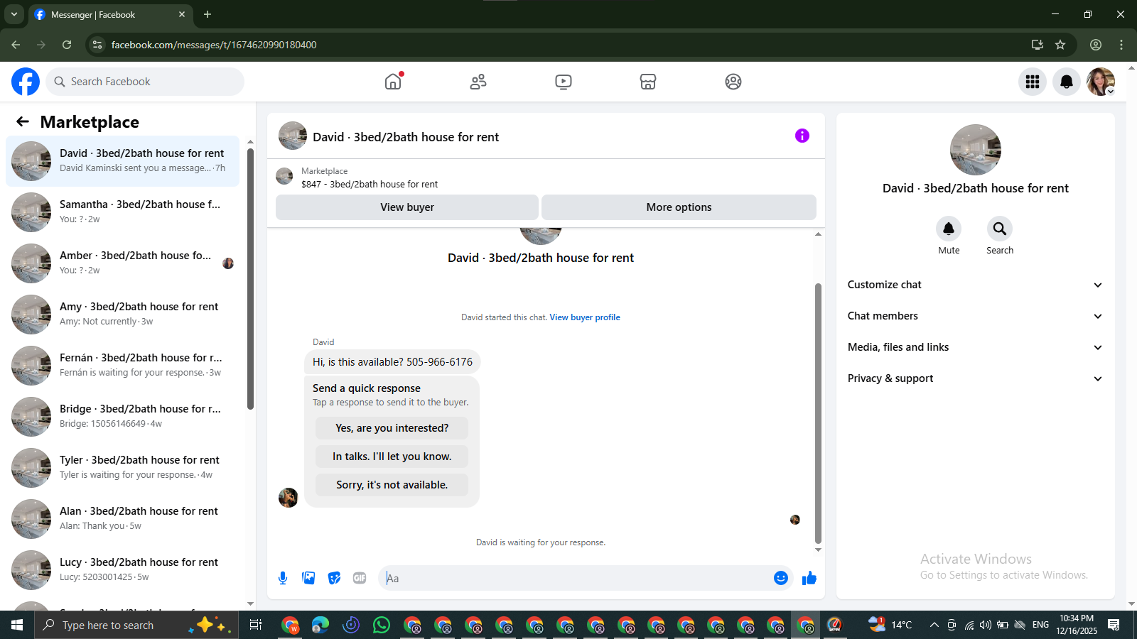Open a new Chrome tab
Viewport: 1137px width, 639px height.
208,14
